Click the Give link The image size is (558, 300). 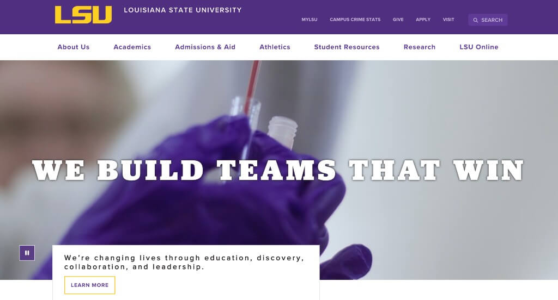(x=398, y=20)
